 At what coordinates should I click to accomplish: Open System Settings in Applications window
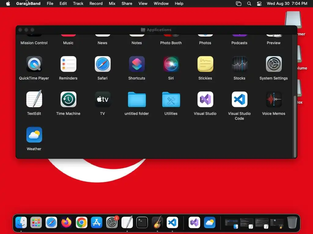click(x=274, y=64)
